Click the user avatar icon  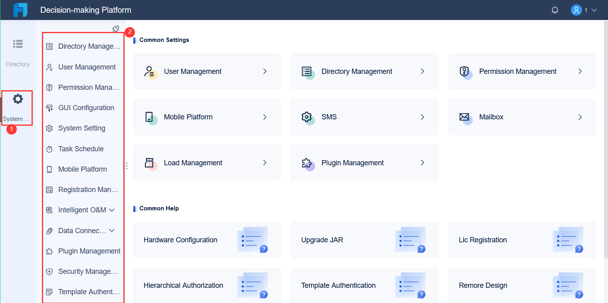point(576,10)
